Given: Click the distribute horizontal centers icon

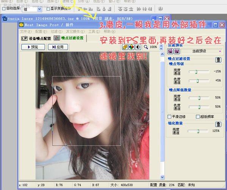Looking at the screenshot, I should 145,9.
